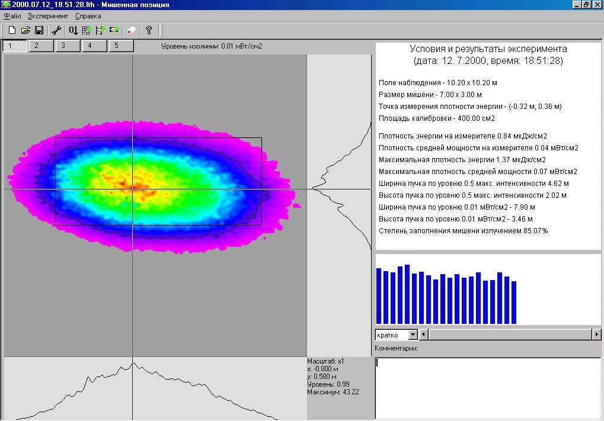Click the single-frame green-flash icon beside the eraser

pyautogui.click(x=114, y=30)
